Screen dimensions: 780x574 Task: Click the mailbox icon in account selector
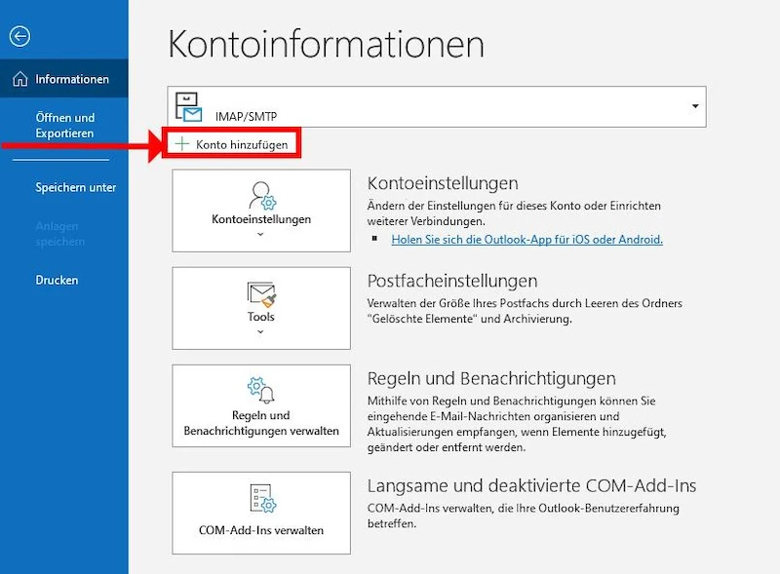point(186,107)
